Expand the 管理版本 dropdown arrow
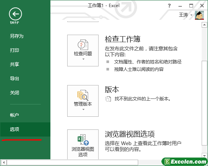 point(83,109)
